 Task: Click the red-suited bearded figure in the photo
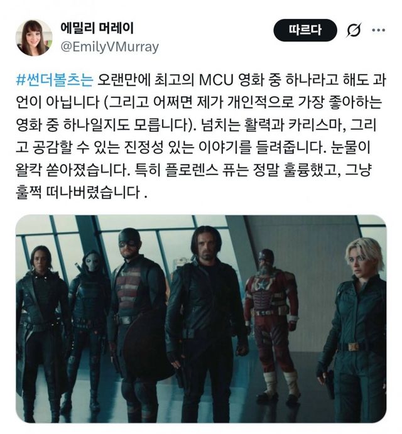point(271,310)
